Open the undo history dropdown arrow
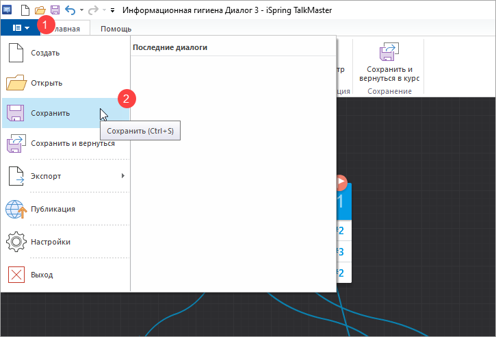 81,10
